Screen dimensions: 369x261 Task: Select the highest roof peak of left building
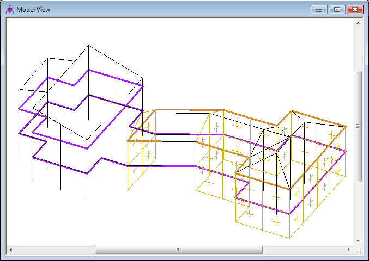(x=89, y=46)
